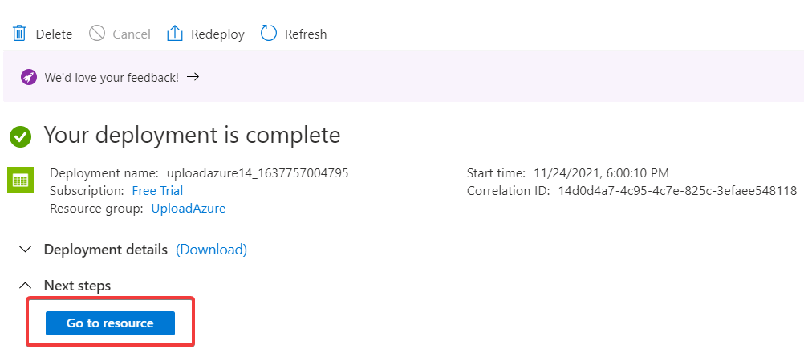804x349 pixels.
Task: Click the Redeploy upload arrow icon
Action: click(x=175, y=34)
